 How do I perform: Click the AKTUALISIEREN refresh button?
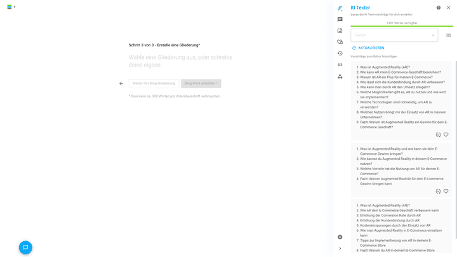(x=368, y=48)
